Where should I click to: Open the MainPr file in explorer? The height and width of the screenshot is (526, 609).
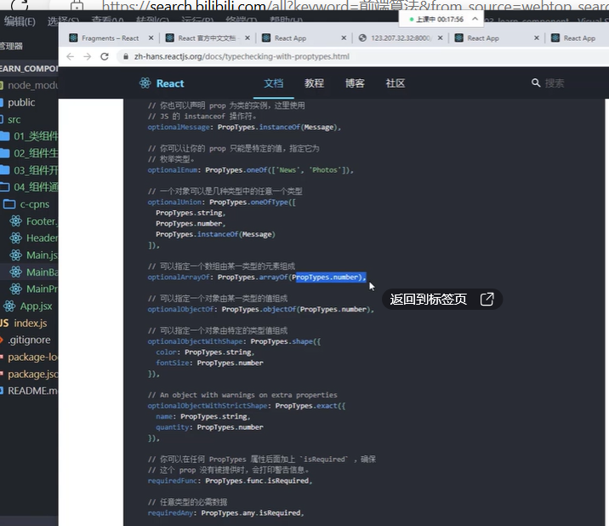pyautogui.click(x=29, y=289)
